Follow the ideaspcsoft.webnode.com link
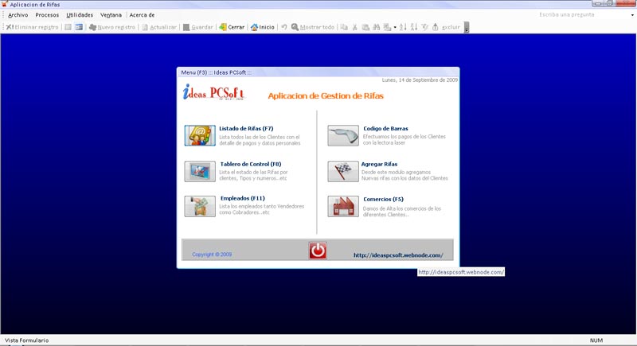The width and height of the screenshot is (637, 346). pos(397,255)
